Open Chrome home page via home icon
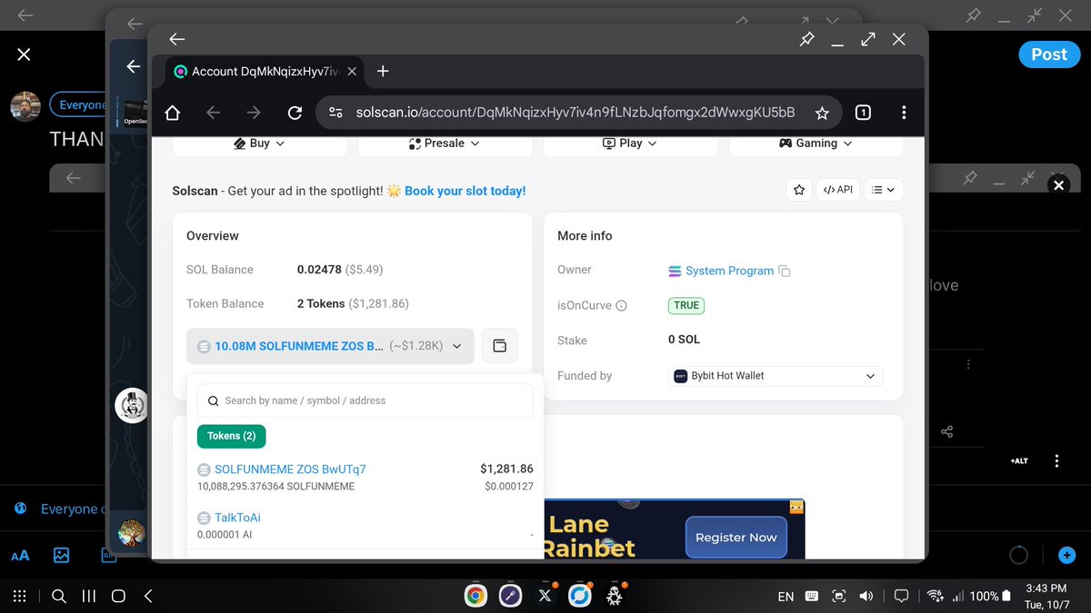 coord(172,113)
